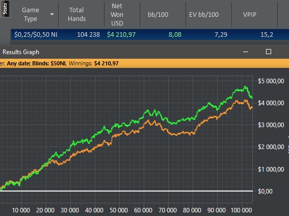Click the 100 000 hands axis label
This screenshot has width=289, height=216.
(x=241, y=210)
